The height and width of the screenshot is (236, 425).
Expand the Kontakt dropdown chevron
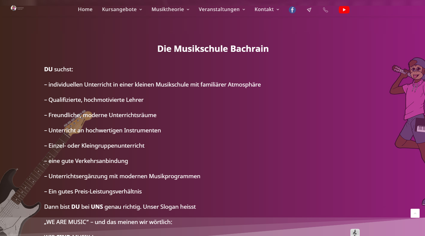click(x=278, y=10)
